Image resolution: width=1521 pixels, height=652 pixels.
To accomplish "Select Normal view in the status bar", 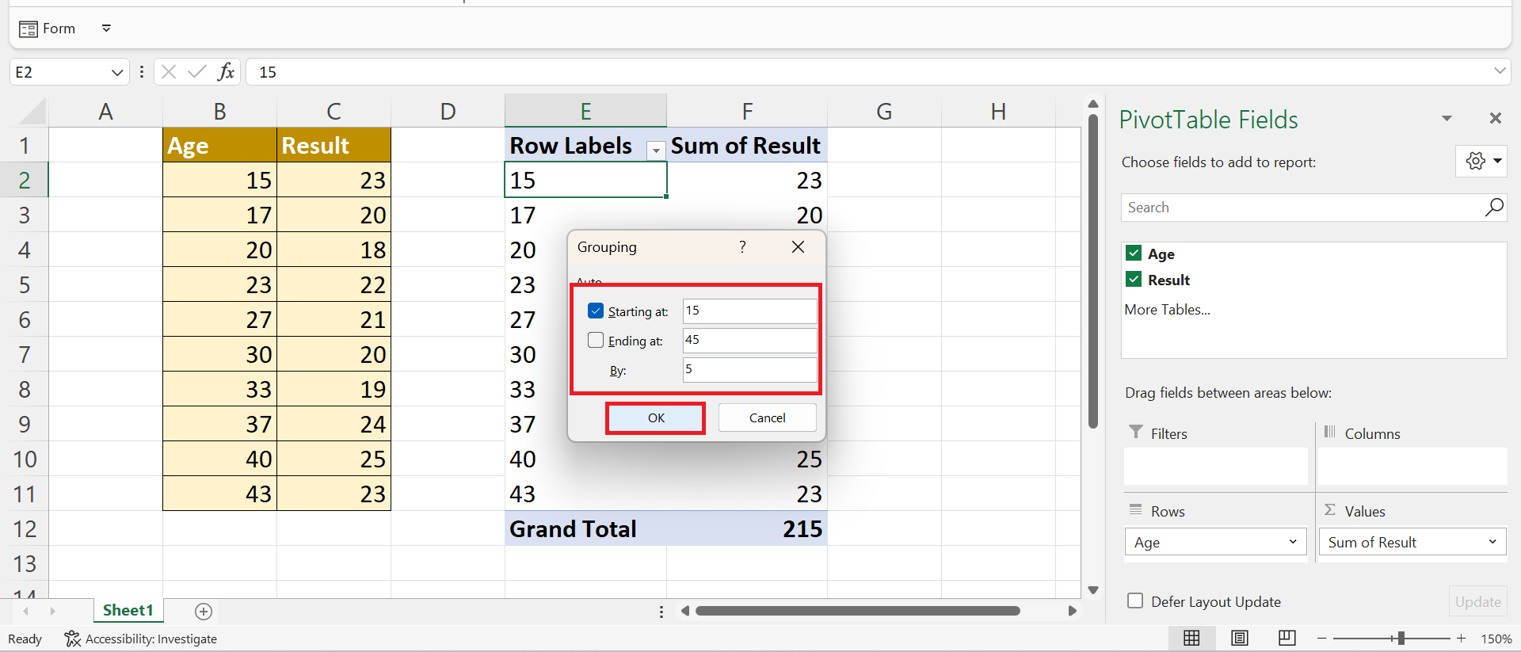I will (x=1191, y=638).
